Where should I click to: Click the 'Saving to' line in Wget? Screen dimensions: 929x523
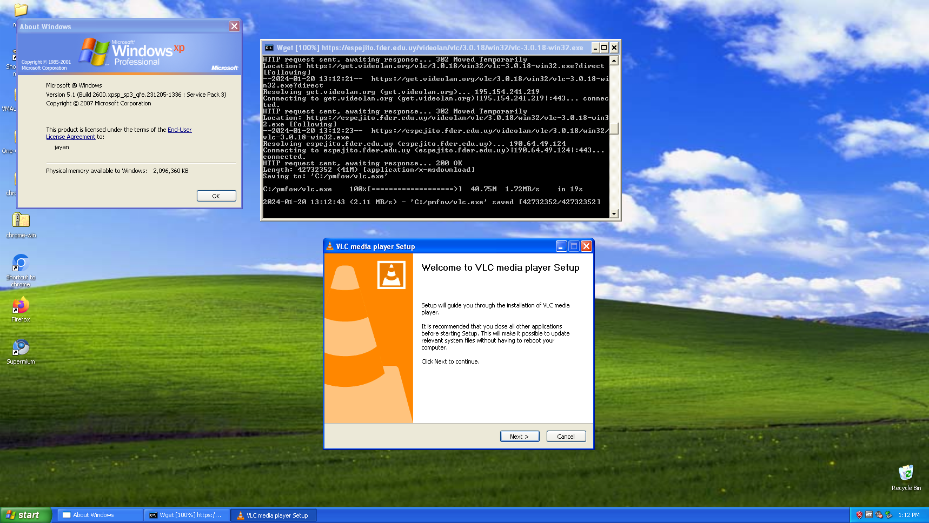point(325,176)
